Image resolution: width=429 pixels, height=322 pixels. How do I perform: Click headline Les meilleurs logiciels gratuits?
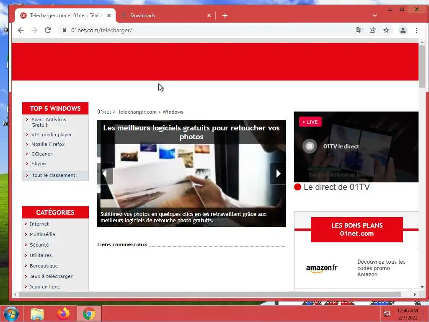click(x=191, y=132)
